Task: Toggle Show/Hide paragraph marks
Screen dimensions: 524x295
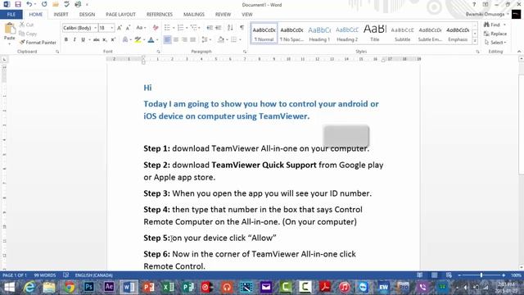Action: [x=242, y=28]
